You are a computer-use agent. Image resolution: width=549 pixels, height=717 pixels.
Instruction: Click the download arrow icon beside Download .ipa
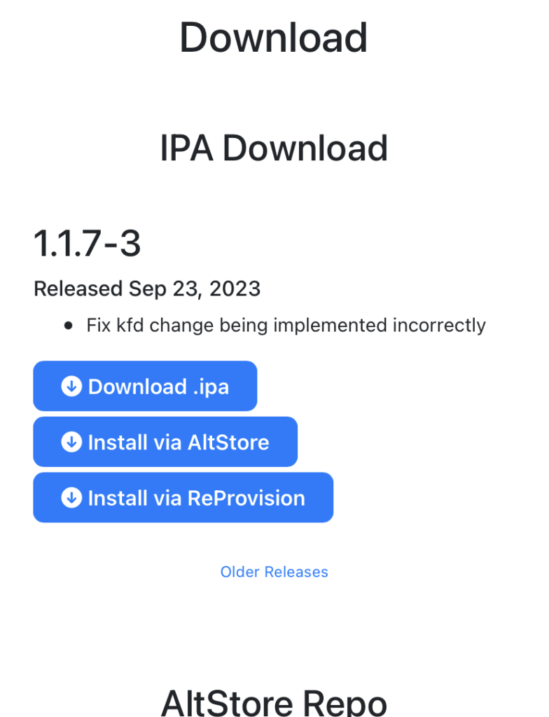[x=71, y=386]
